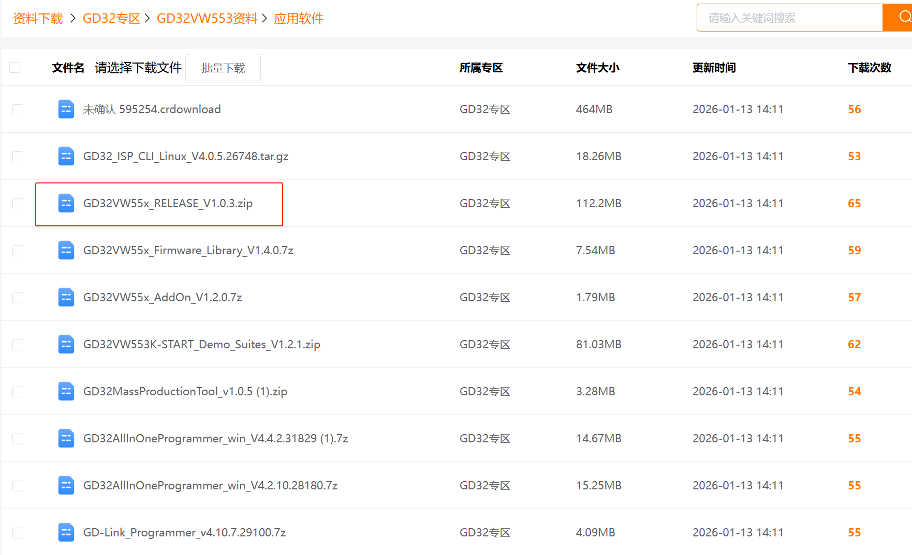Focus the keyword search input field
The width and height of the screenshot is (912, 555).
click(x=790, y=18)
